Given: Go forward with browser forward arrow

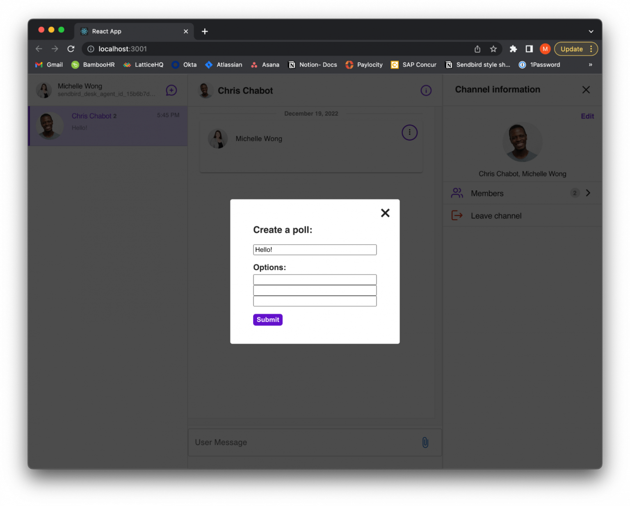Looking at the screenshot, I should click(55, 49).
